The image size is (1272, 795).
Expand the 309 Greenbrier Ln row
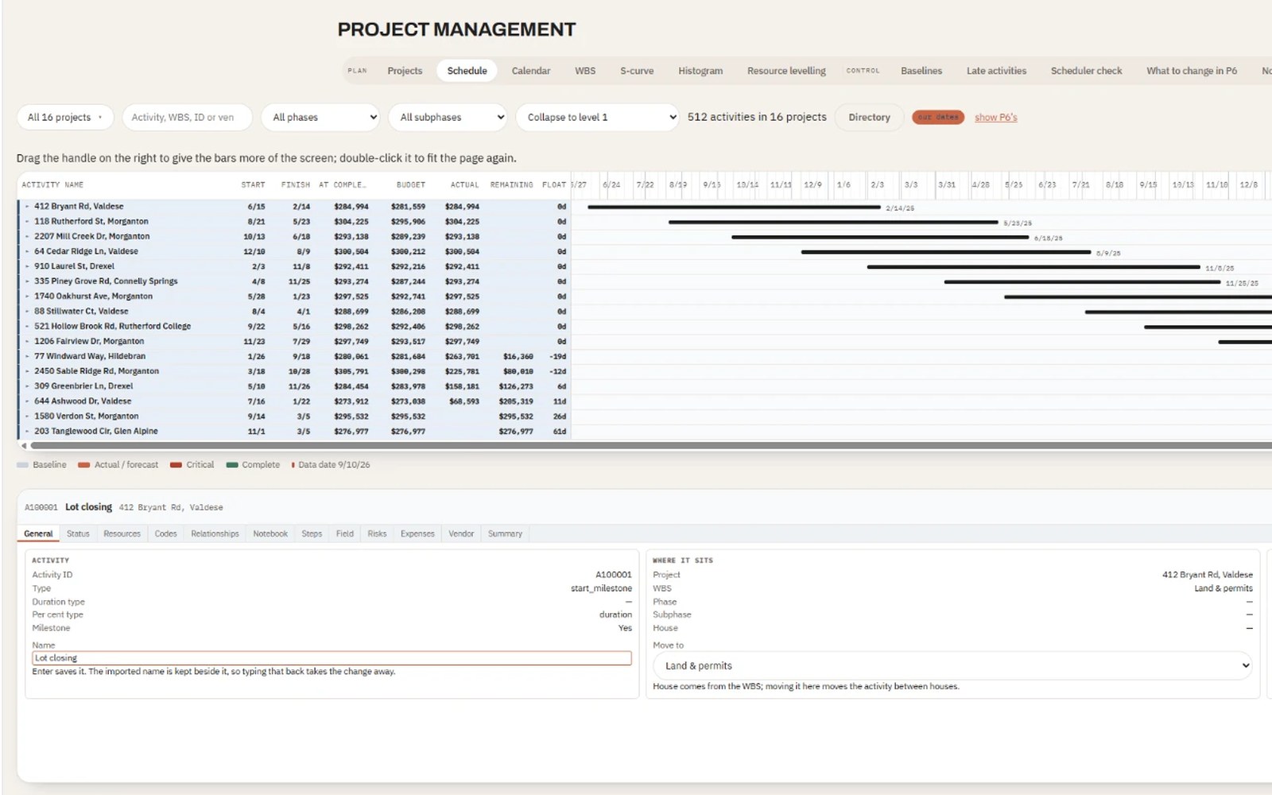[27, 386]
